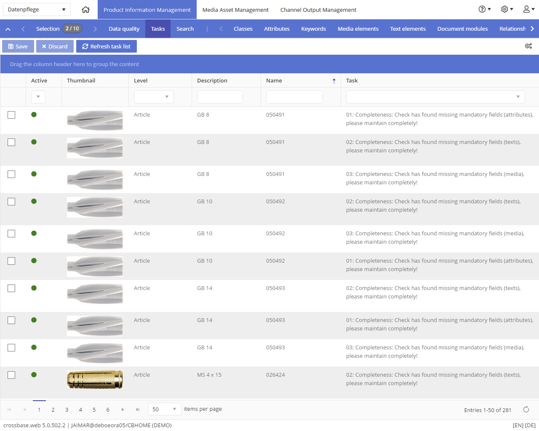This screenshot has height=431, width=539.
Task: Open the Keywords tab
Action: tap(314, 29)
